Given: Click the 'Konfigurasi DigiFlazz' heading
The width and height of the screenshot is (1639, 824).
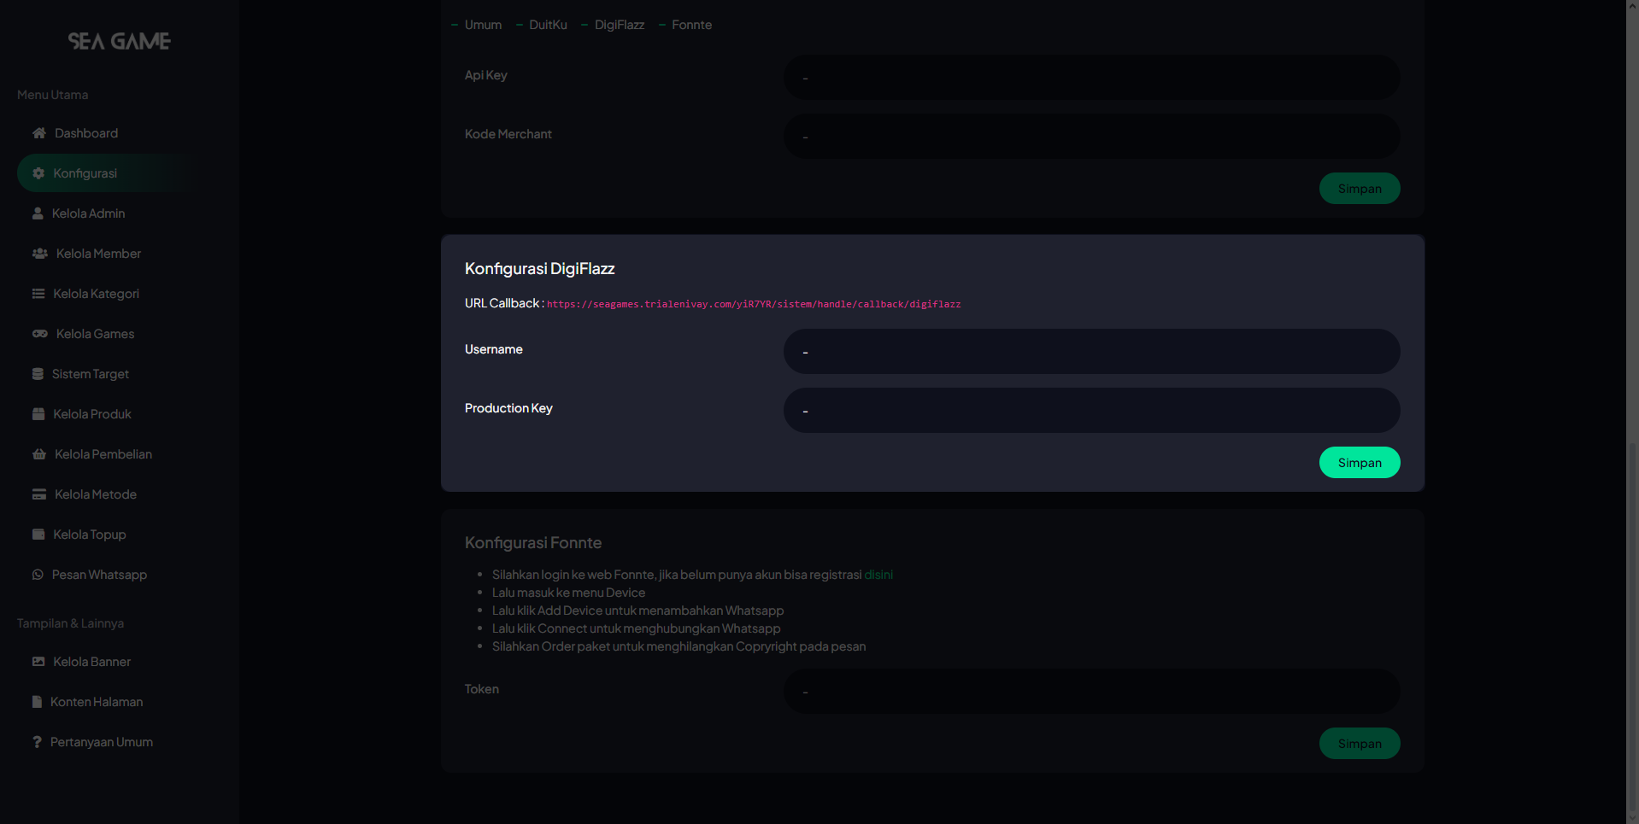Looking at the screenshot, I should click(x=539, y=269).
